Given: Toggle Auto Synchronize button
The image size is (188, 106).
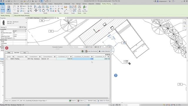Looking at the screenshot, I should (91, 51).
